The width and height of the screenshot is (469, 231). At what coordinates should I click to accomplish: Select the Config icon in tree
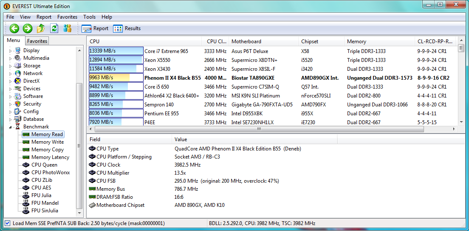tap(18, 111)
